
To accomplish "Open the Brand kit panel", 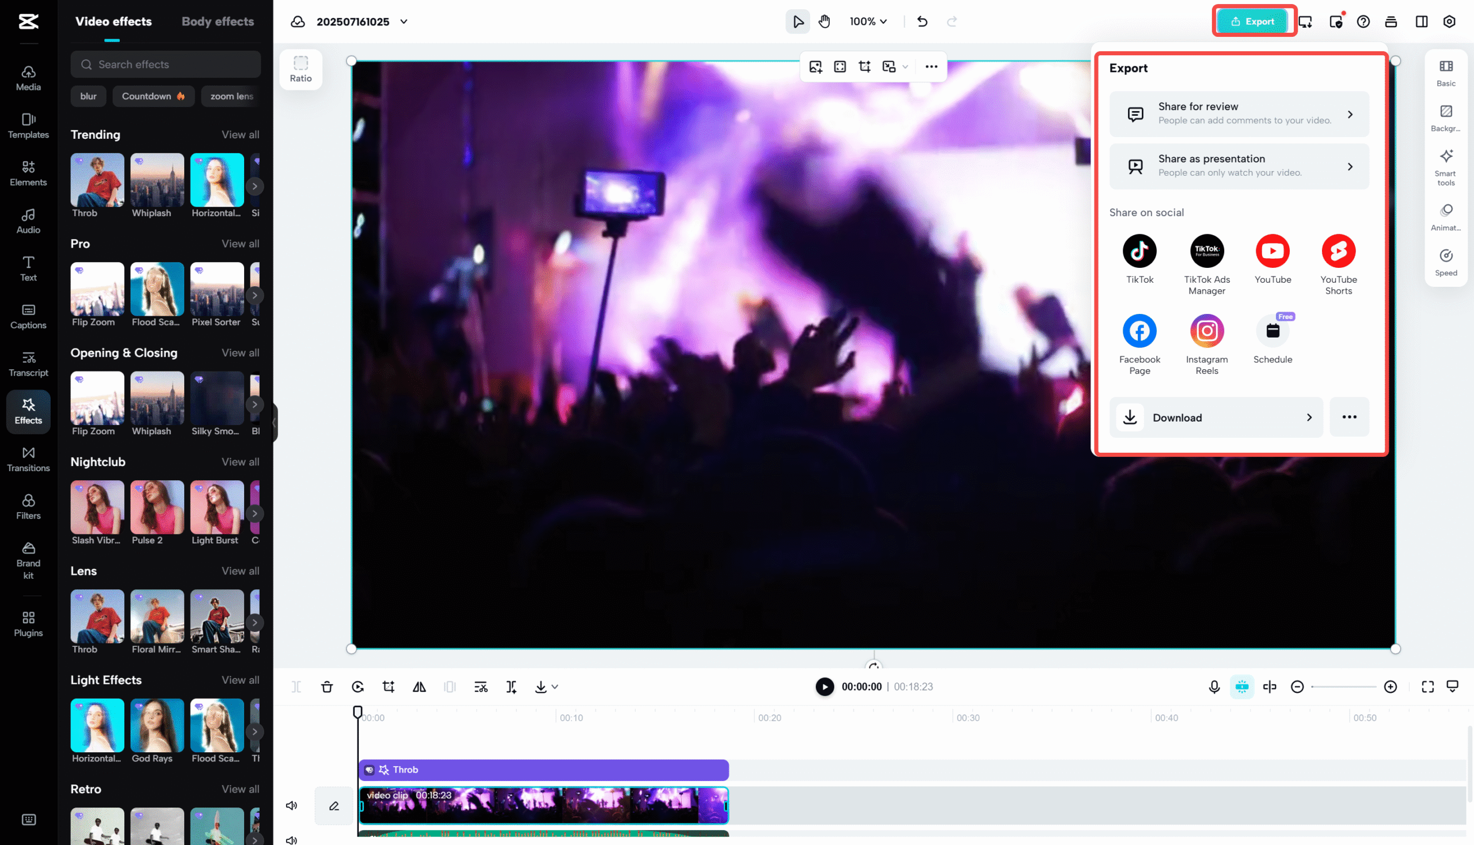I will click(x=28, y=560).
